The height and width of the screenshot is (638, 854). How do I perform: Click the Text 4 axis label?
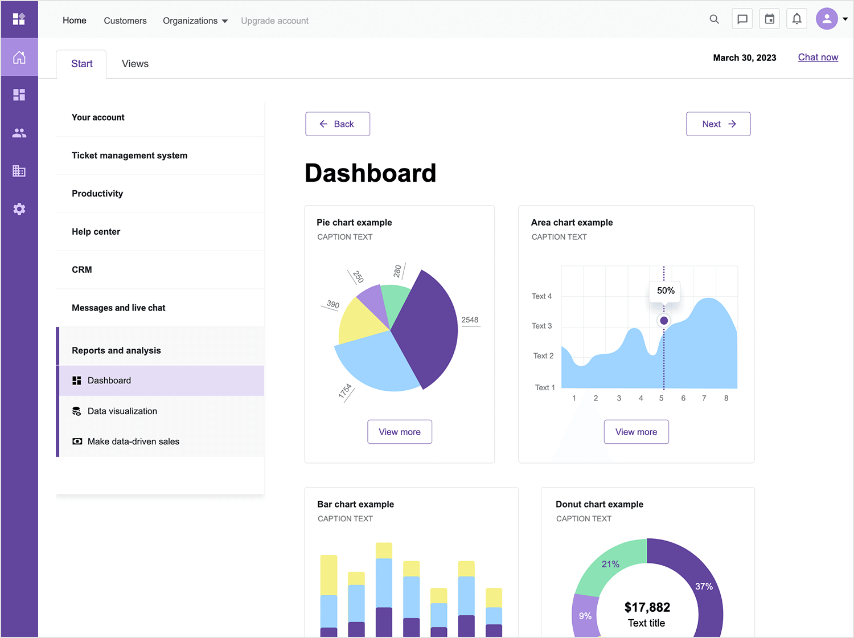tap(541, 296)
